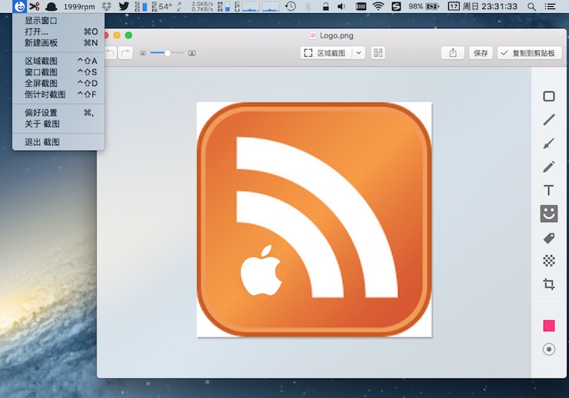
Task: Click the Wi-Fi menu bar icon
Action: pyautogui.click(x=378, y=6)
